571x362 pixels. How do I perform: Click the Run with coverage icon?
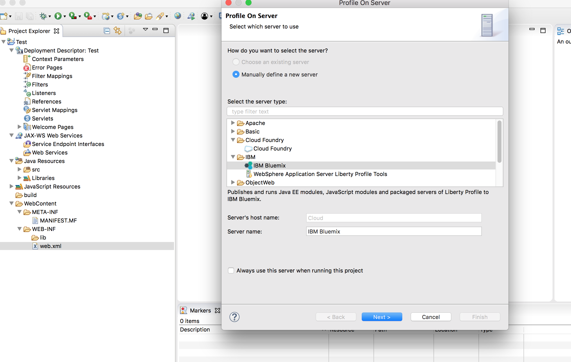click(73, 16)
